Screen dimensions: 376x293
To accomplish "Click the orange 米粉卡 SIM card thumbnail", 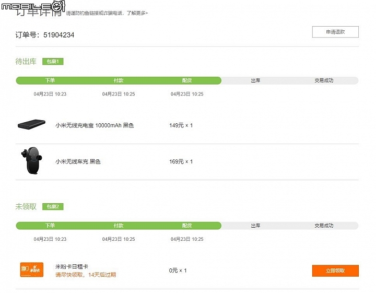I will [x=32, y=269].
